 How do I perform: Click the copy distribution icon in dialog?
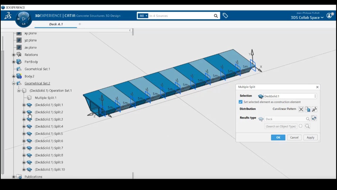pyautogui.click(x=308, y=109)
